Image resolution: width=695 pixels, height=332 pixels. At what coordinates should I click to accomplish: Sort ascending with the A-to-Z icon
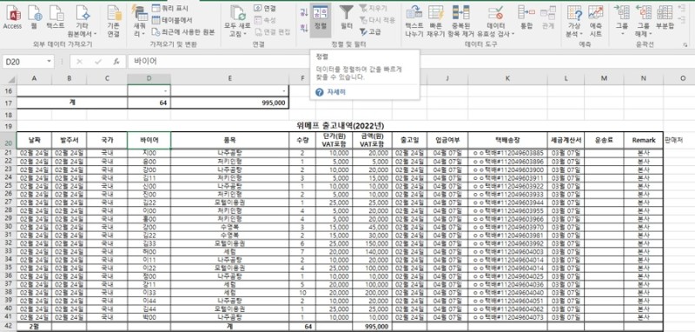tap(304, 12)
